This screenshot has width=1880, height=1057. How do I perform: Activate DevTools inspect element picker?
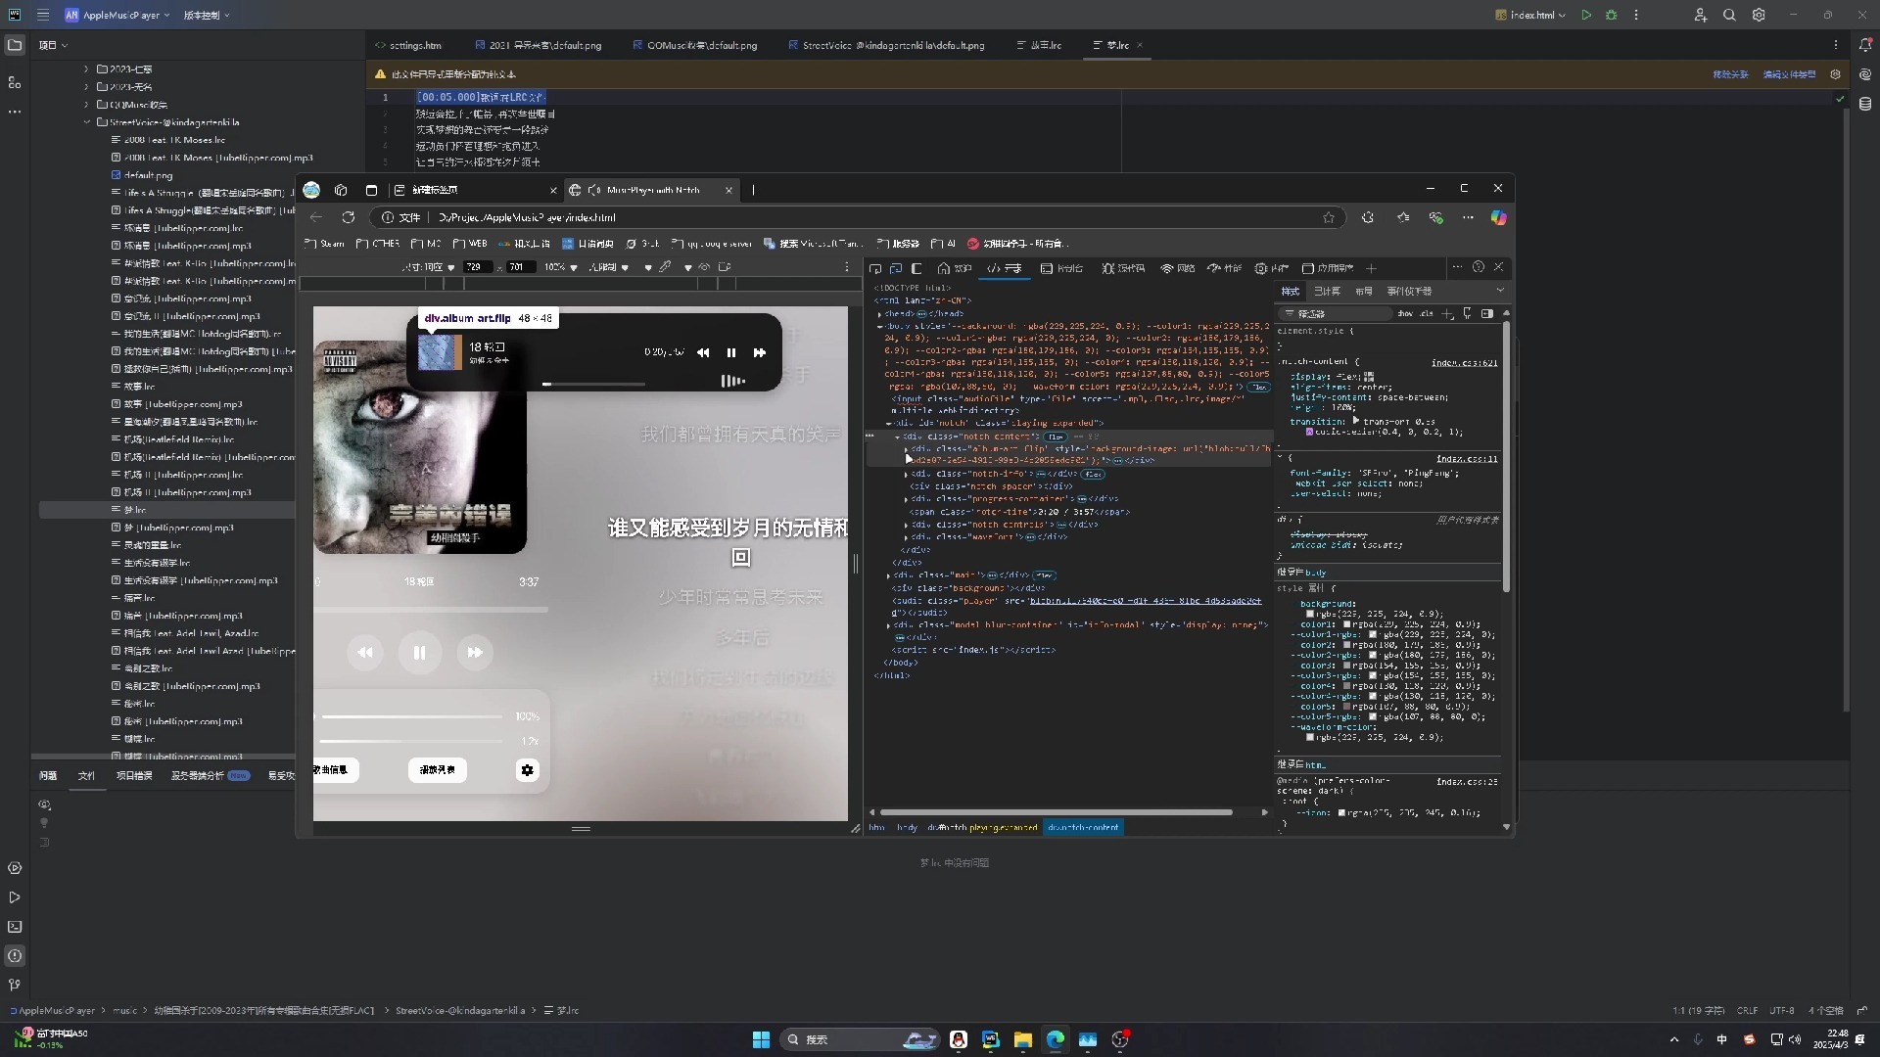pos(875,268)
